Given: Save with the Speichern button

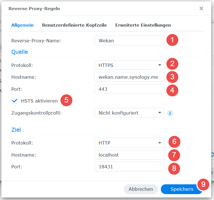Looking at the screenshot, I should 182,189.
